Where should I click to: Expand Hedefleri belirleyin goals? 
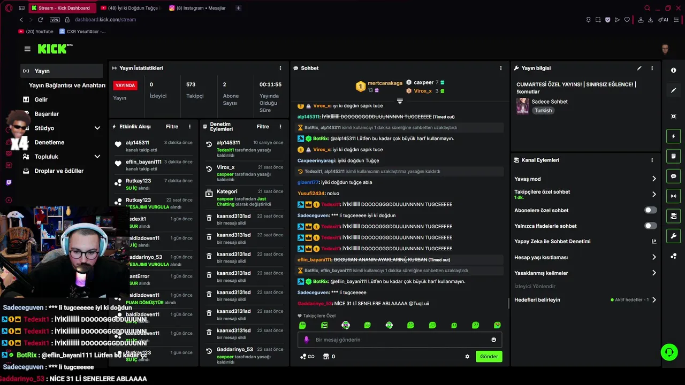(653, 300)
